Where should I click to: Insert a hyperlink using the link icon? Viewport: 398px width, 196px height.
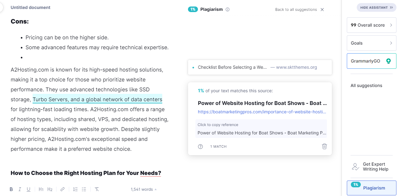62,189
